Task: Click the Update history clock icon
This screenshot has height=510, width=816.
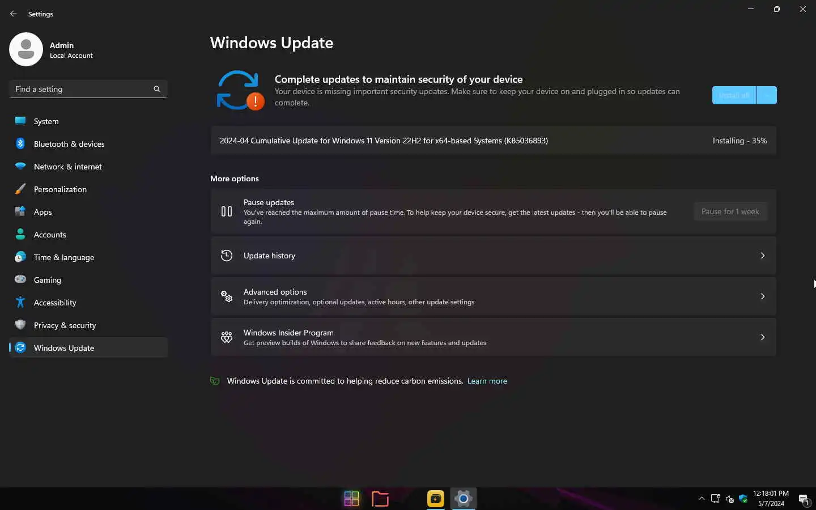Action: [x=227, y=256]
